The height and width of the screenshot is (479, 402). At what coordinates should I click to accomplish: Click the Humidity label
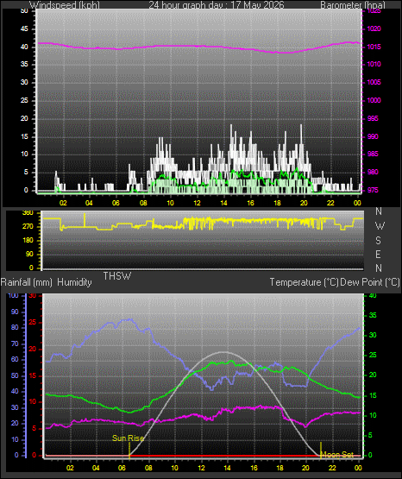[x=74, y=282]
